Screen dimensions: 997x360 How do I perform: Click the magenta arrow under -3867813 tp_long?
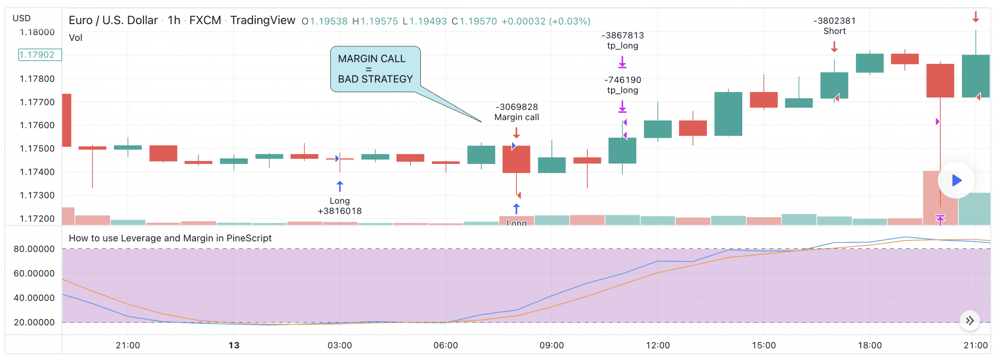pos(622,62)
